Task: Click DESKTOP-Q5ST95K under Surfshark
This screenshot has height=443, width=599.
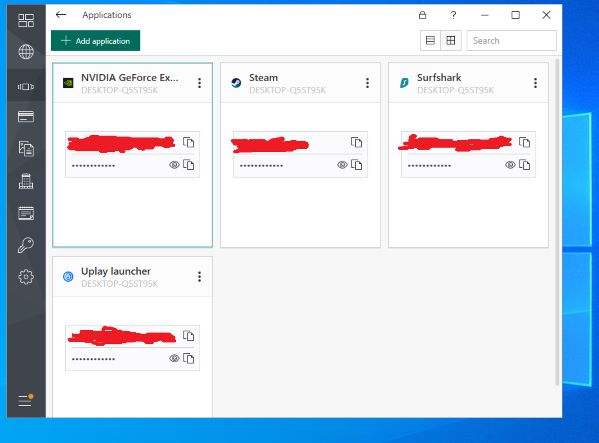Action: [455, 90]
